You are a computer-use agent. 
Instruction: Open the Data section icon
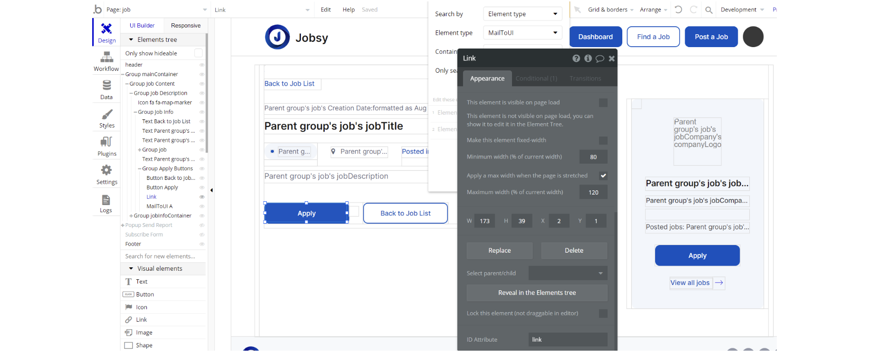pyautogui.click(x=106, y=86)
